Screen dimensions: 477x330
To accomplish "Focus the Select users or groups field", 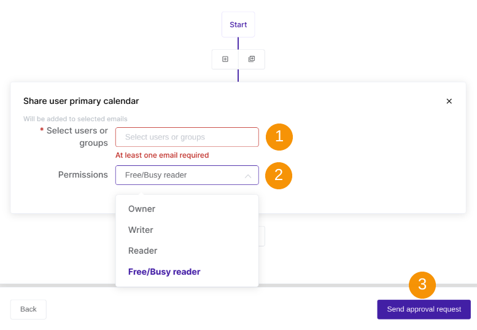I will point(187,137).
